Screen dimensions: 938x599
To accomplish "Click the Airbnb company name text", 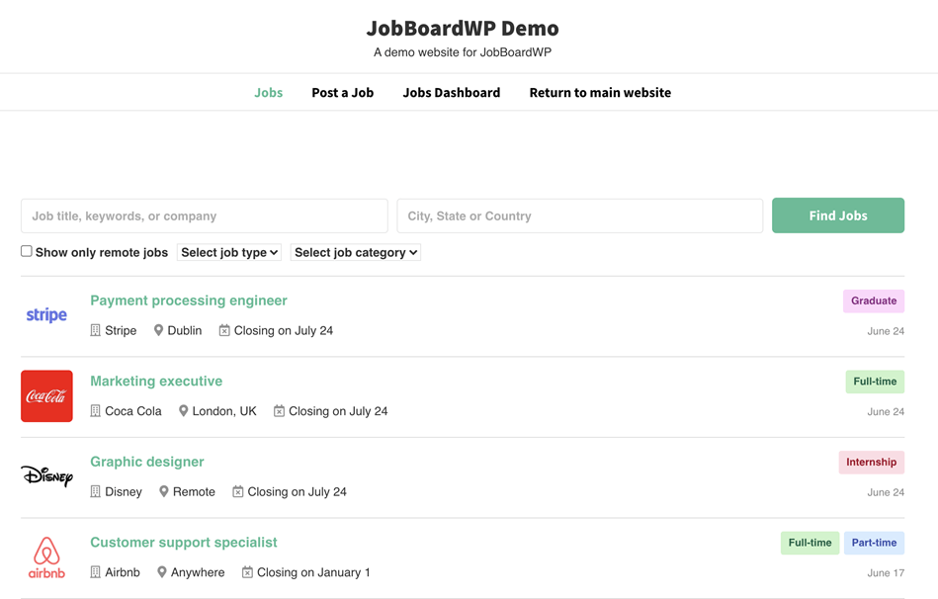I will tap(123, 572).
